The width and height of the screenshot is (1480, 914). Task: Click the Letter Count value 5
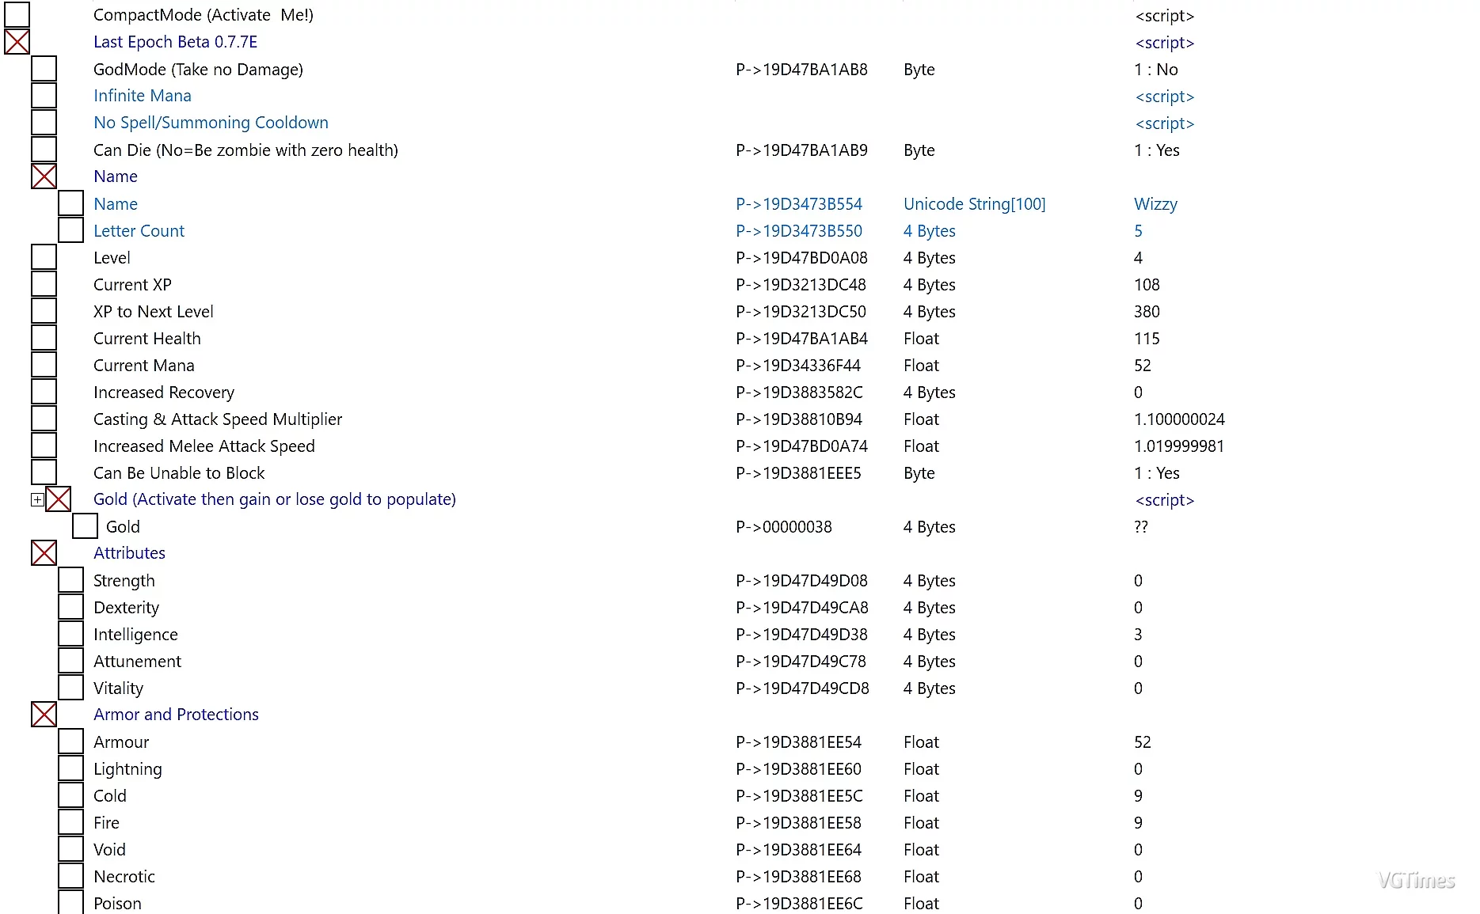[1138, 231]
